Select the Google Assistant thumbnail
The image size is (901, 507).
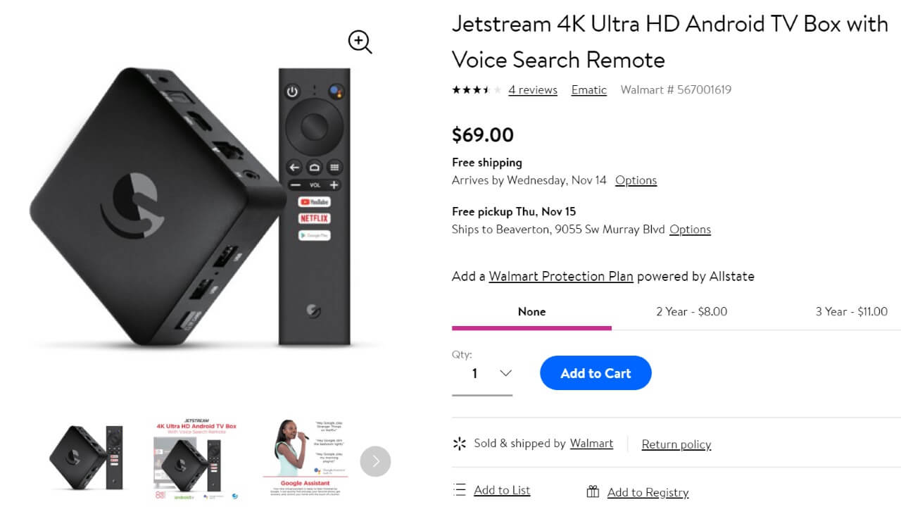tap(304, 459)
